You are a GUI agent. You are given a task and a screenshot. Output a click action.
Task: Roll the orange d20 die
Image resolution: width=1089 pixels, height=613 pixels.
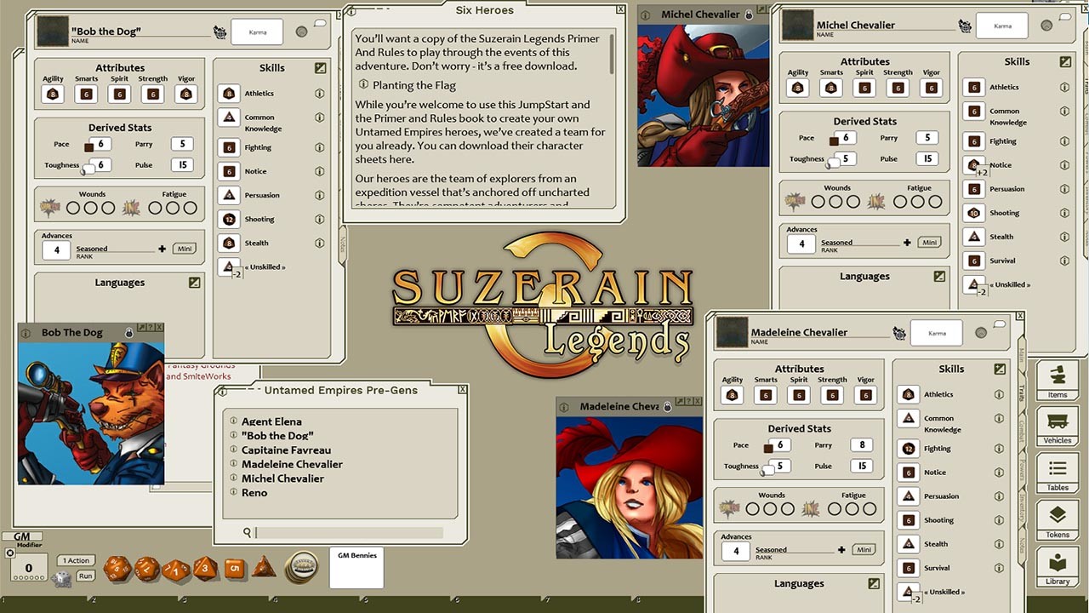click(x=117, y=567)
